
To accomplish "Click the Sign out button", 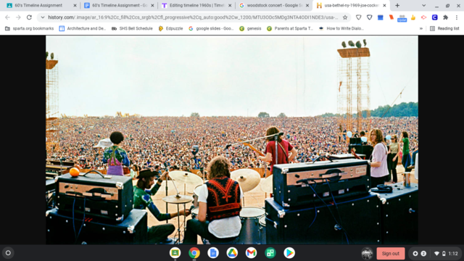I will coord(390,253).
